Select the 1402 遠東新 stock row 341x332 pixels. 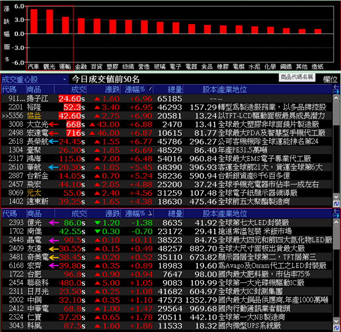click(x=167, y=202)
